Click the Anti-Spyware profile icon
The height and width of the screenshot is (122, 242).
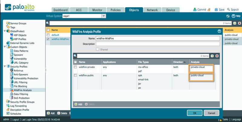click(11, 74)
